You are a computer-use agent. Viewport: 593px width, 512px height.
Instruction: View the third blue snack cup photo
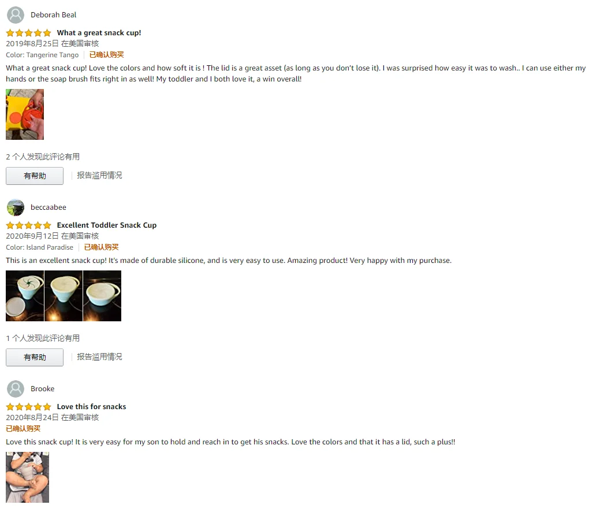tap(102, 296)
